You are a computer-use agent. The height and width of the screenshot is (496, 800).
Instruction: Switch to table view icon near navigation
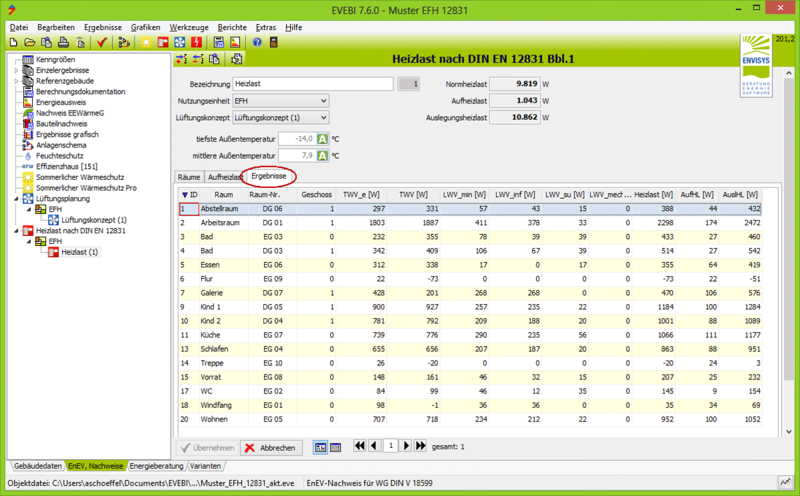[x=335, y=447]
